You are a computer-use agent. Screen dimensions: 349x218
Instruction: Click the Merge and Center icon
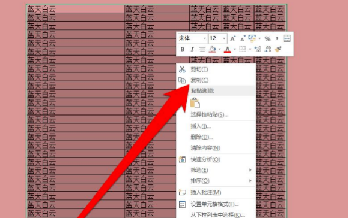click(x=287, y=38)
